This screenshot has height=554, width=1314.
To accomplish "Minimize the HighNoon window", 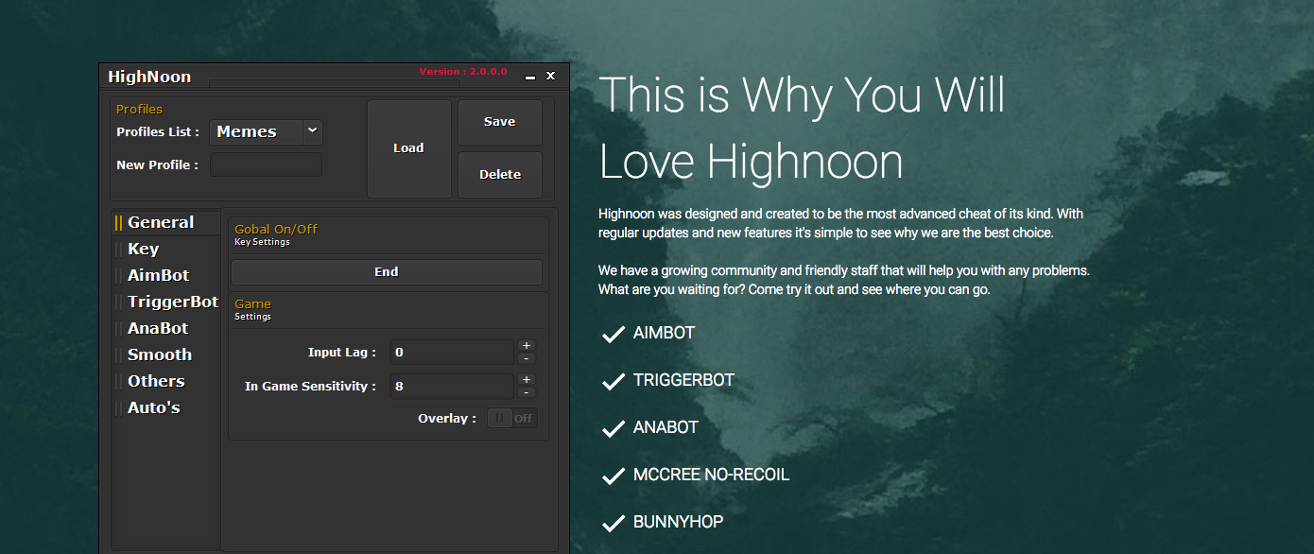I will (x=530, y=77).
